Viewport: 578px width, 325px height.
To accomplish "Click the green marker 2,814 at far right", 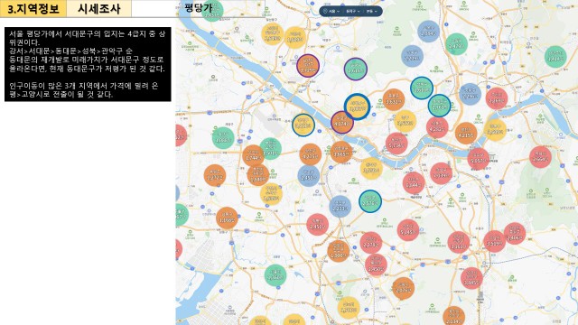I will point(555,57).
